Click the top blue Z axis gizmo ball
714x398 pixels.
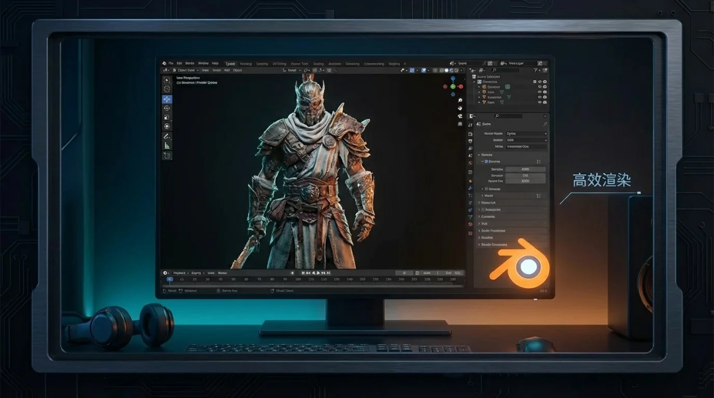click(453, 78)
